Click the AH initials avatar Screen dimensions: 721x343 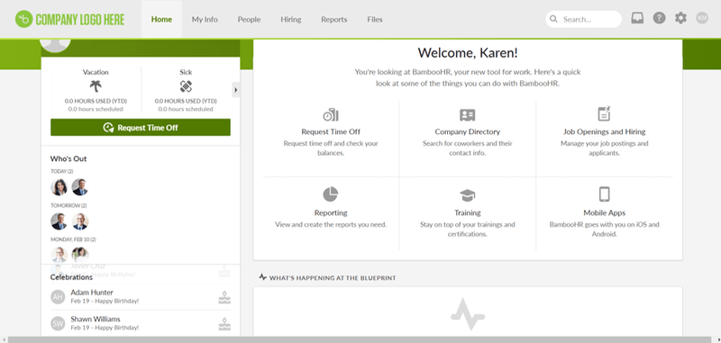[58, 297]
